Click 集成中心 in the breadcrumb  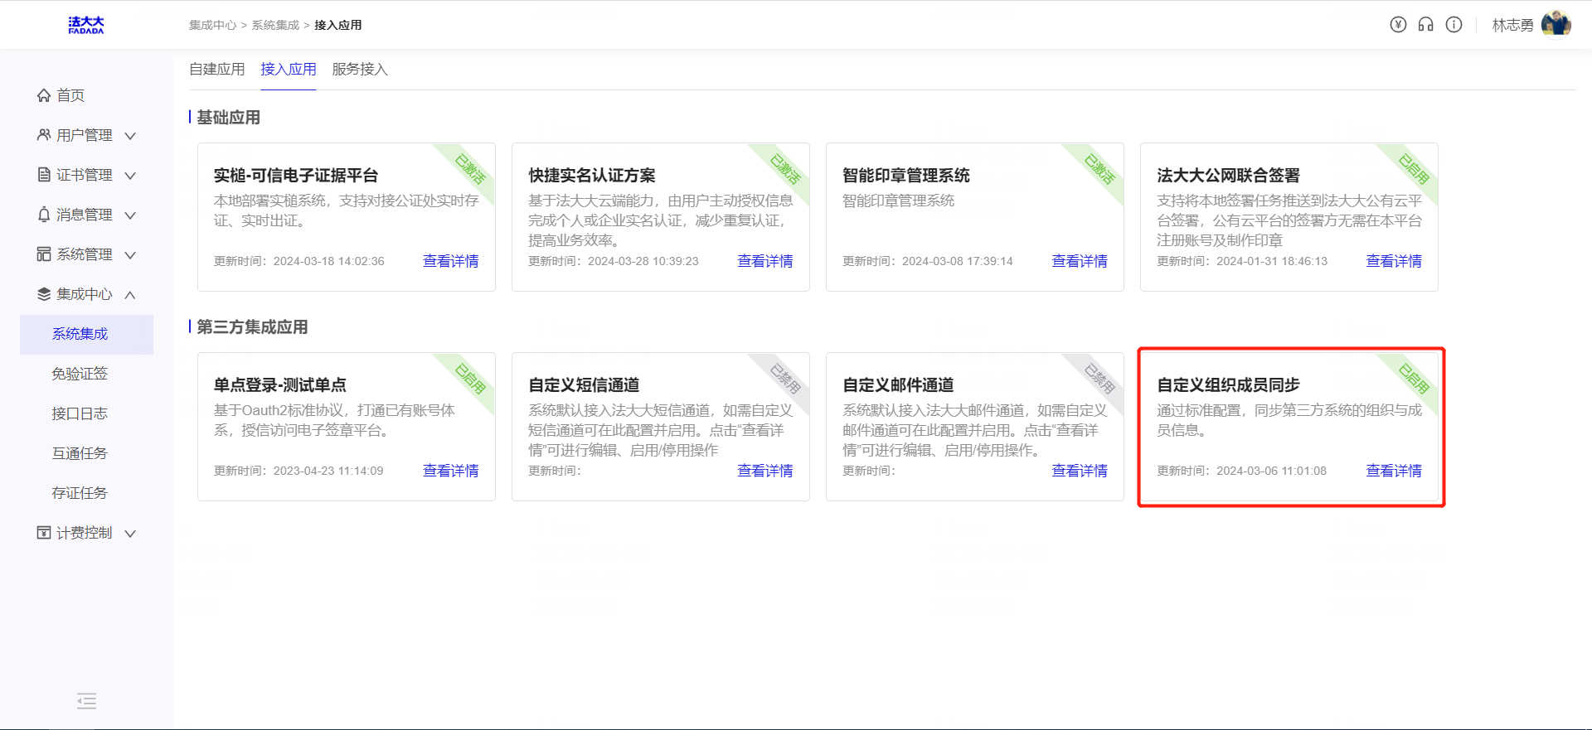[x=212, y=26]
